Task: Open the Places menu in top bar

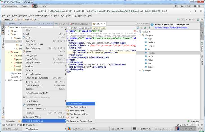Action: [25, 6]
